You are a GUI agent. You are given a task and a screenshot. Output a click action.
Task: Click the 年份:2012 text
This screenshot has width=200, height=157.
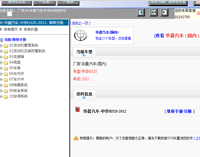coord(81,79)
